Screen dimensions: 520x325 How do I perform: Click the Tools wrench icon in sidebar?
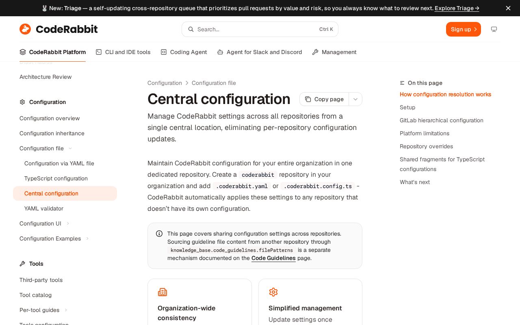point(22,264)
